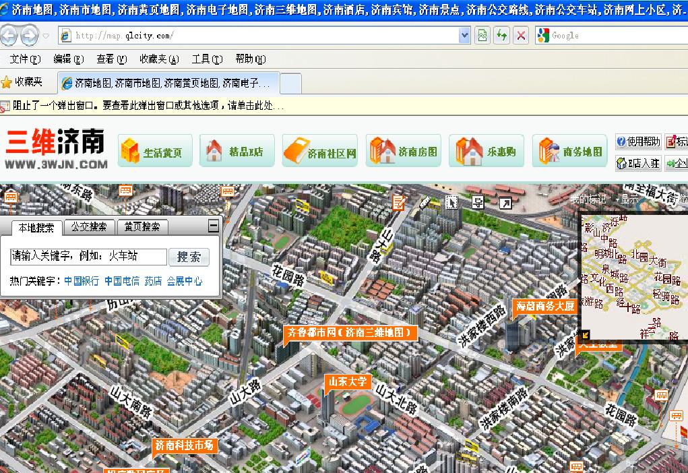Click the 药店 hot keyword link

153,281
